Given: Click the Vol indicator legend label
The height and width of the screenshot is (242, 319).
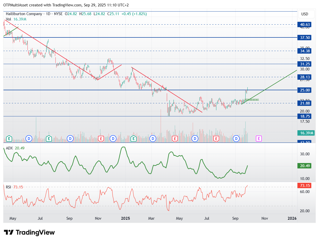Looking at the screenshot, I should pos(8,19).
